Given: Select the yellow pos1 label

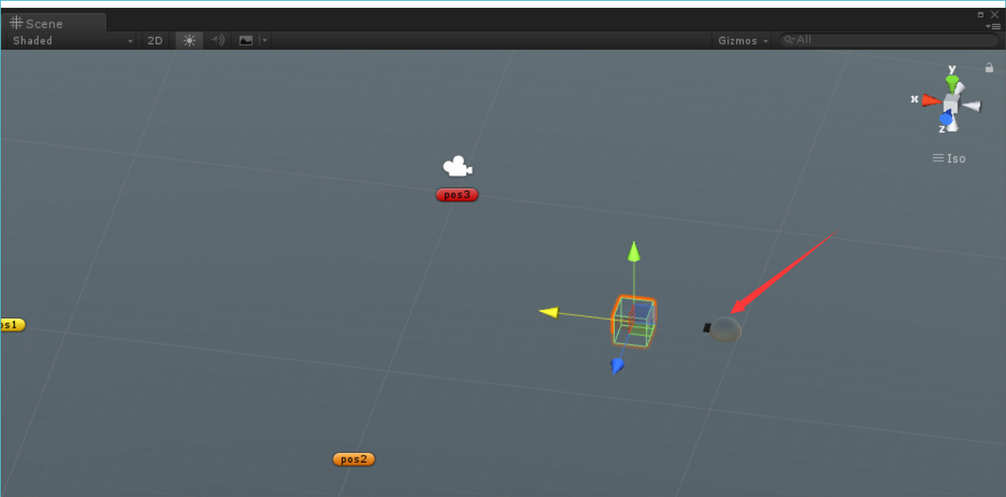Looking at the screenshot, I should pyautogui.click(x=12, y=324).
